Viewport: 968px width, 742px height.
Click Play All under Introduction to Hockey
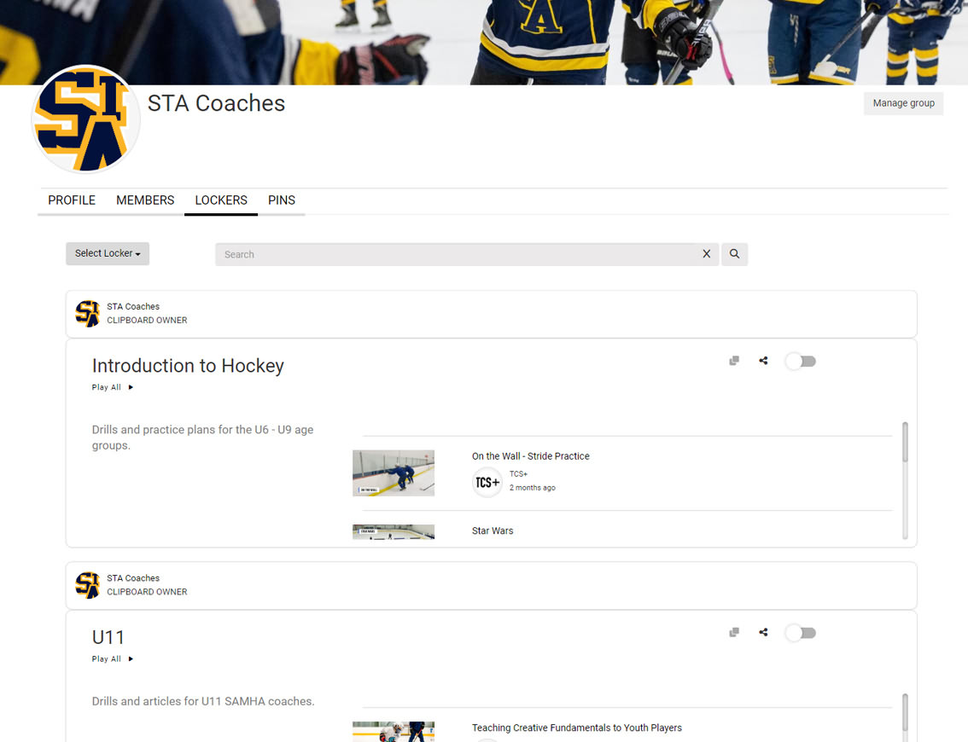coord(113,387)
